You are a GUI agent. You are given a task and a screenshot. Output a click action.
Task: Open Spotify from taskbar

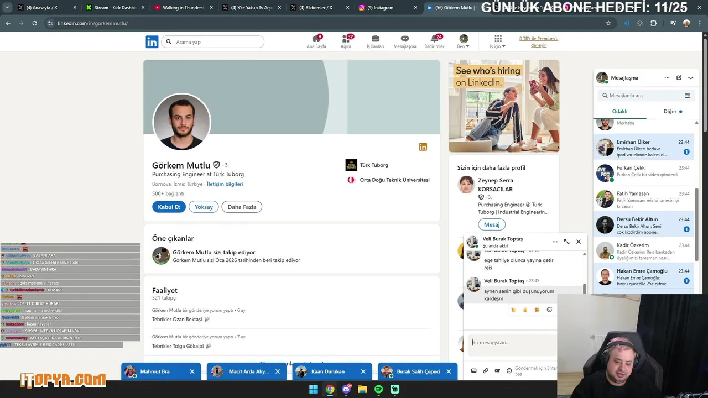pyautogui.click(x=378, y=389)
